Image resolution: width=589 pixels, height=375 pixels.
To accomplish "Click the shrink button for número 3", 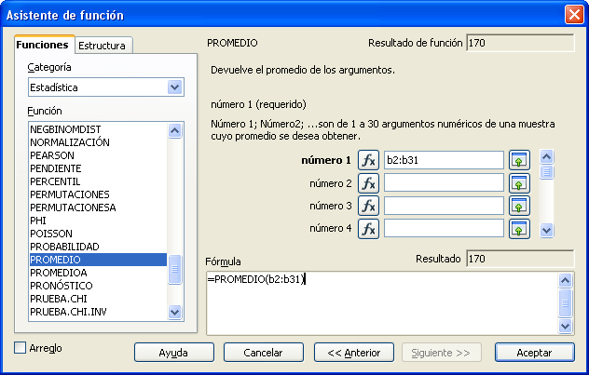I will [519, 206].
